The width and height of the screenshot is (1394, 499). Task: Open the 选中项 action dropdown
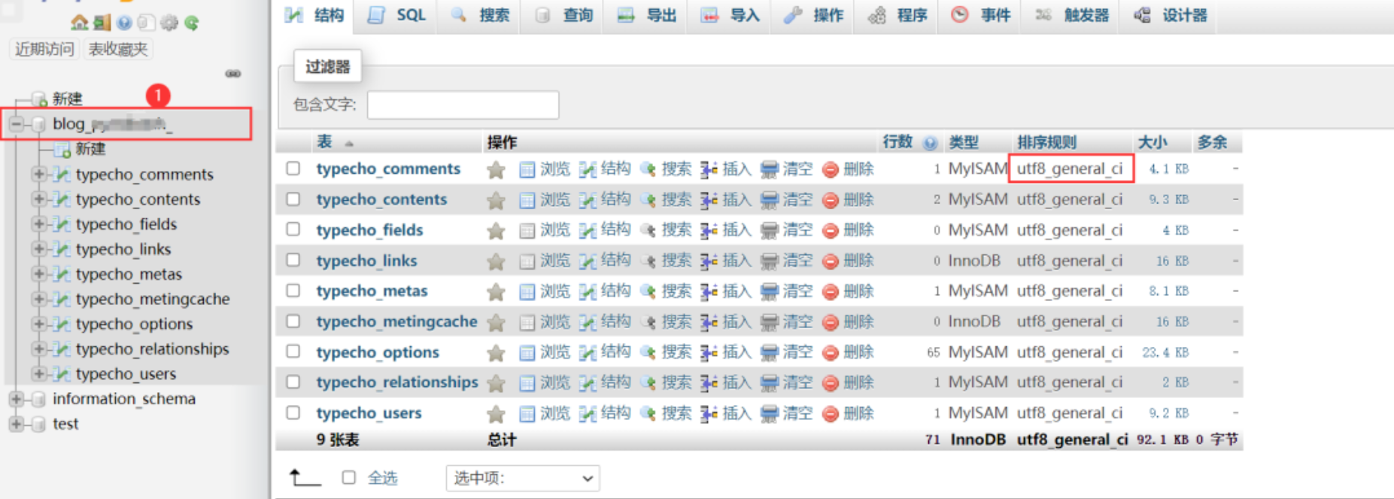point(523,478)
